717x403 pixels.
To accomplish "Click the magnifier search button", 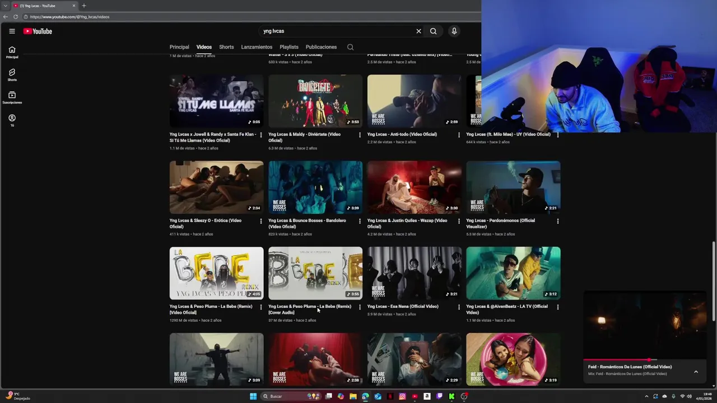I will click(433, 31).
